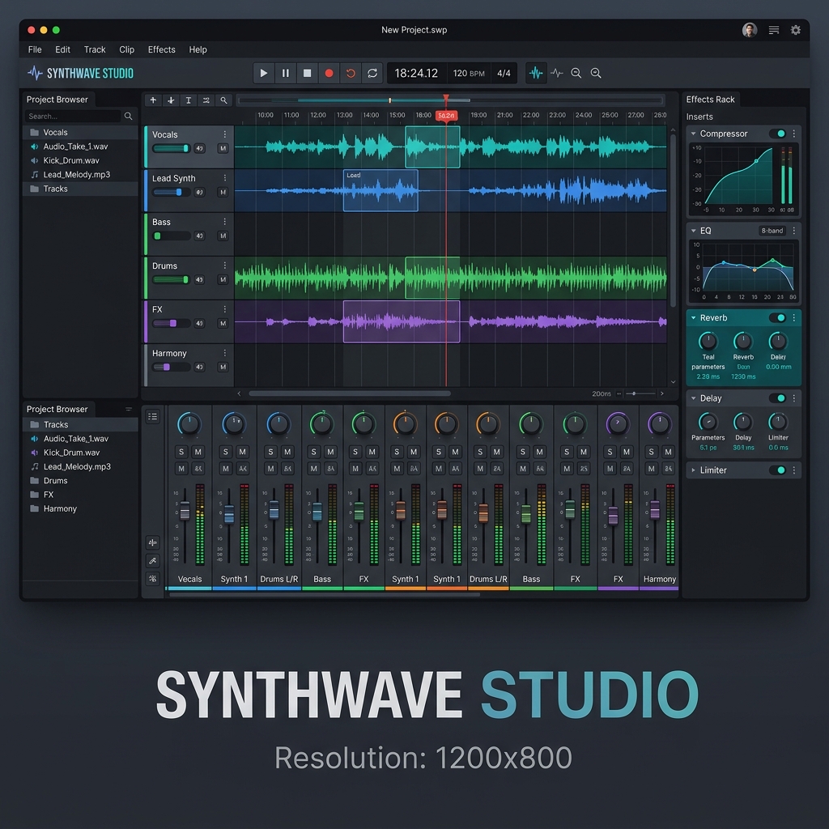The height and width of the screenshot is (829, 829).
Task: Toggle the Reverb effect switch
Action: (778, 317)
